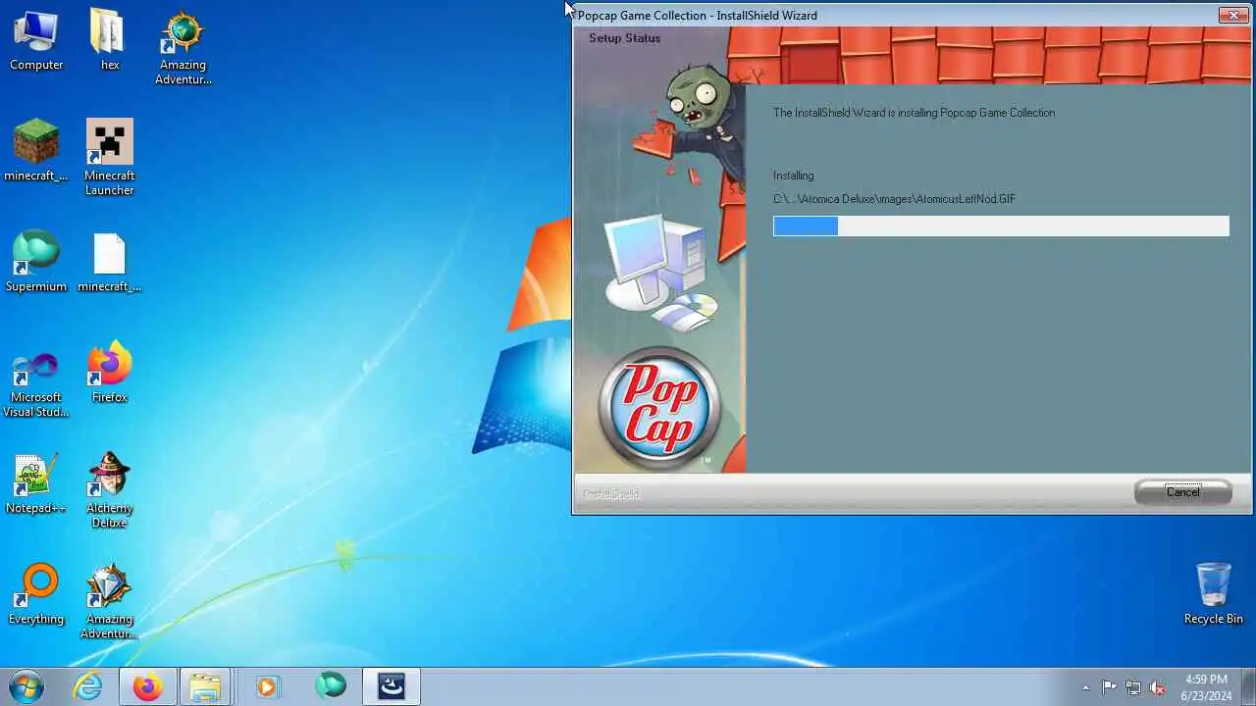The width and height of the screenshot is (1256, 706).
Task: Select the Everything search shortcut
Action: click(x=36, y=594)
